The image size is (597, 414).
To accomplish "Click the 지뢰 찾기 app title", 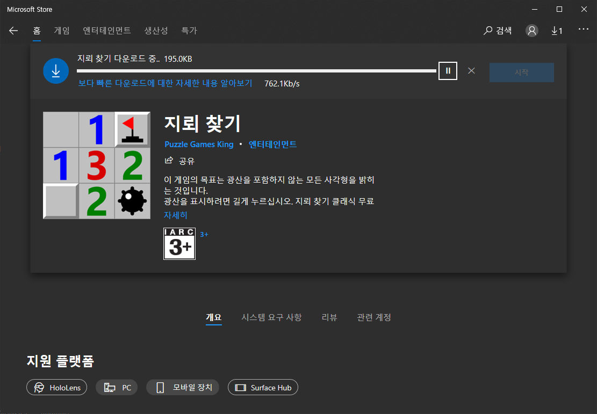I will pyautogui.click(x=202, y=124).
